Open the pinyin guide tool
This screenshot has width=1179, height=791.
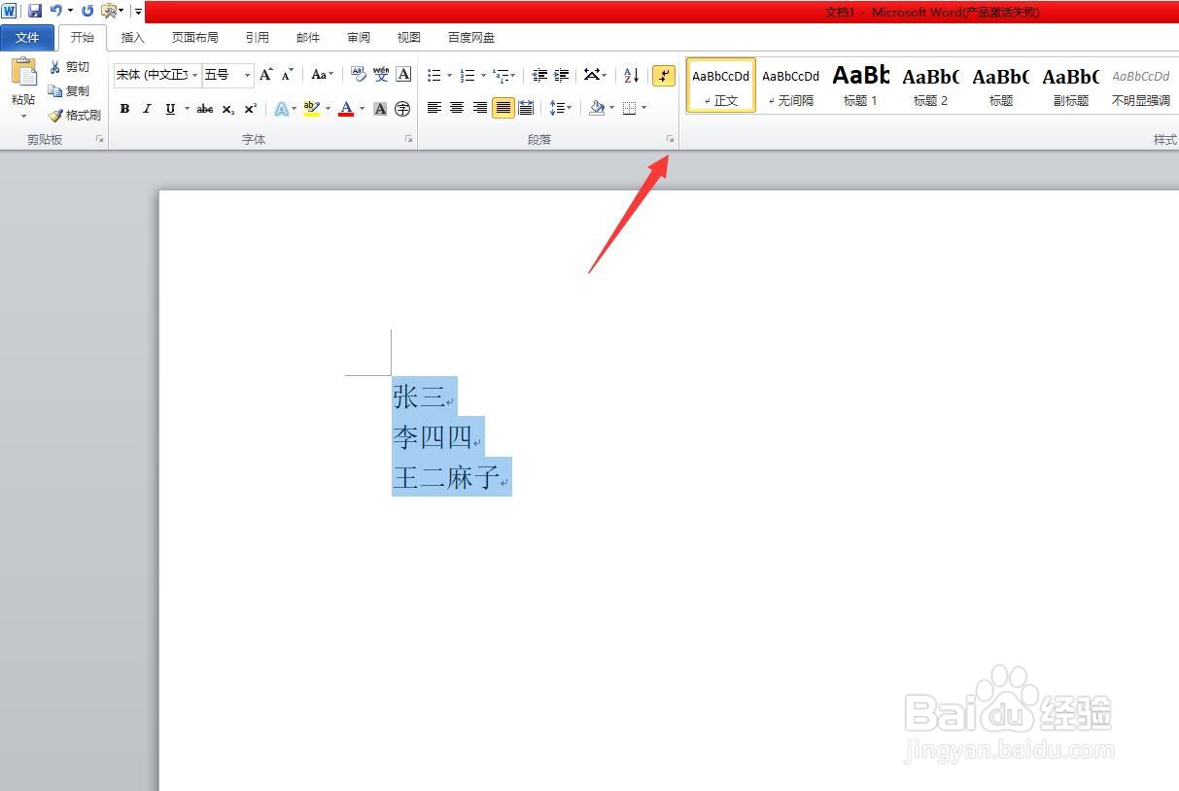click(381, 75)
